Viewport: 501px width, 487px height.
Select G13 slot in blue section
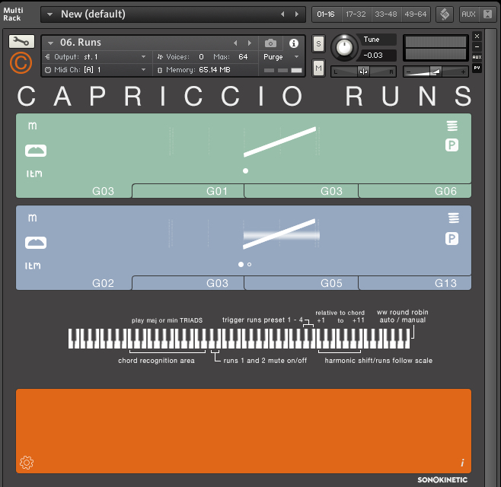[415, 283]
